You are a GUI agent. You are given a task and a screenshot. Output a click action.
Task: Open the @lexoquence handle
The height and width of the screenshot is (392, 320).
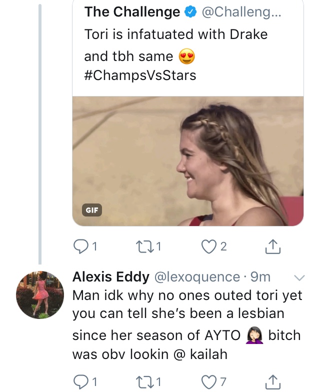click(x=197, y=277)
